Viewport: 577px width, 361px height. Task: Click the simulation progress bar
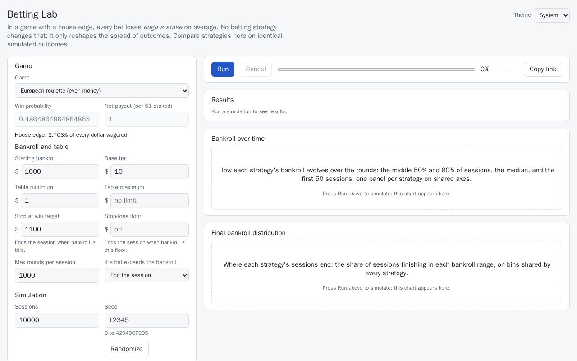click(376, 69)
